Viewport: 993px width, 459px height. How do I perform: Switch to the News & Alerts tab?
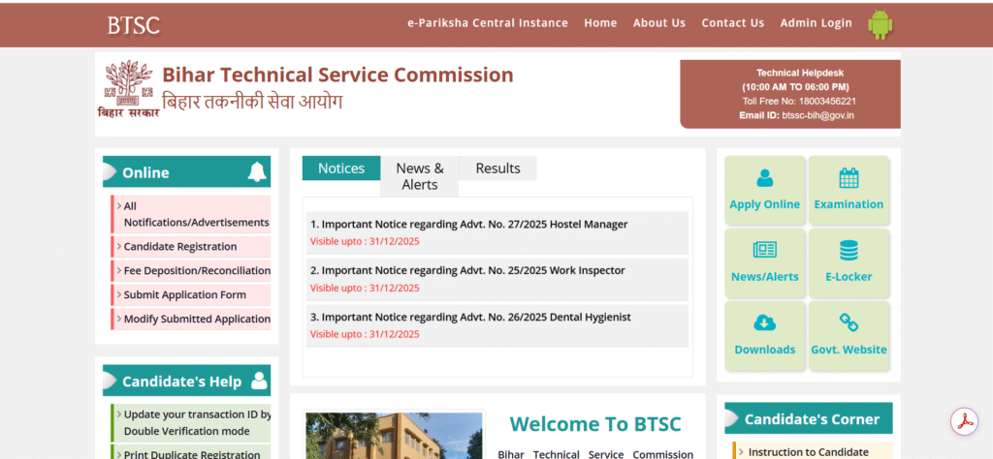click(420, 176)
